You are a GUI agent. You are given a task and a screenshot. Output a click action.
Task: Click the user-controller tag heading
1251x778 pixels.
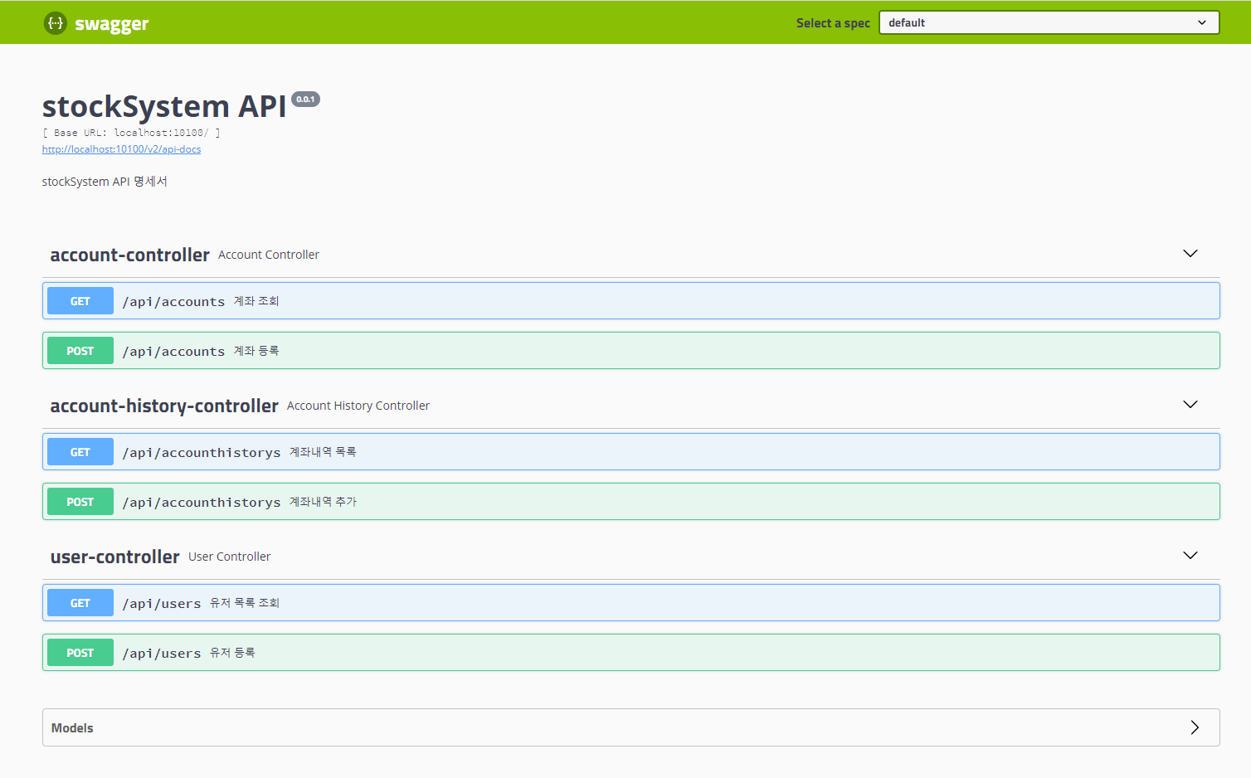(x=114, y=557)
